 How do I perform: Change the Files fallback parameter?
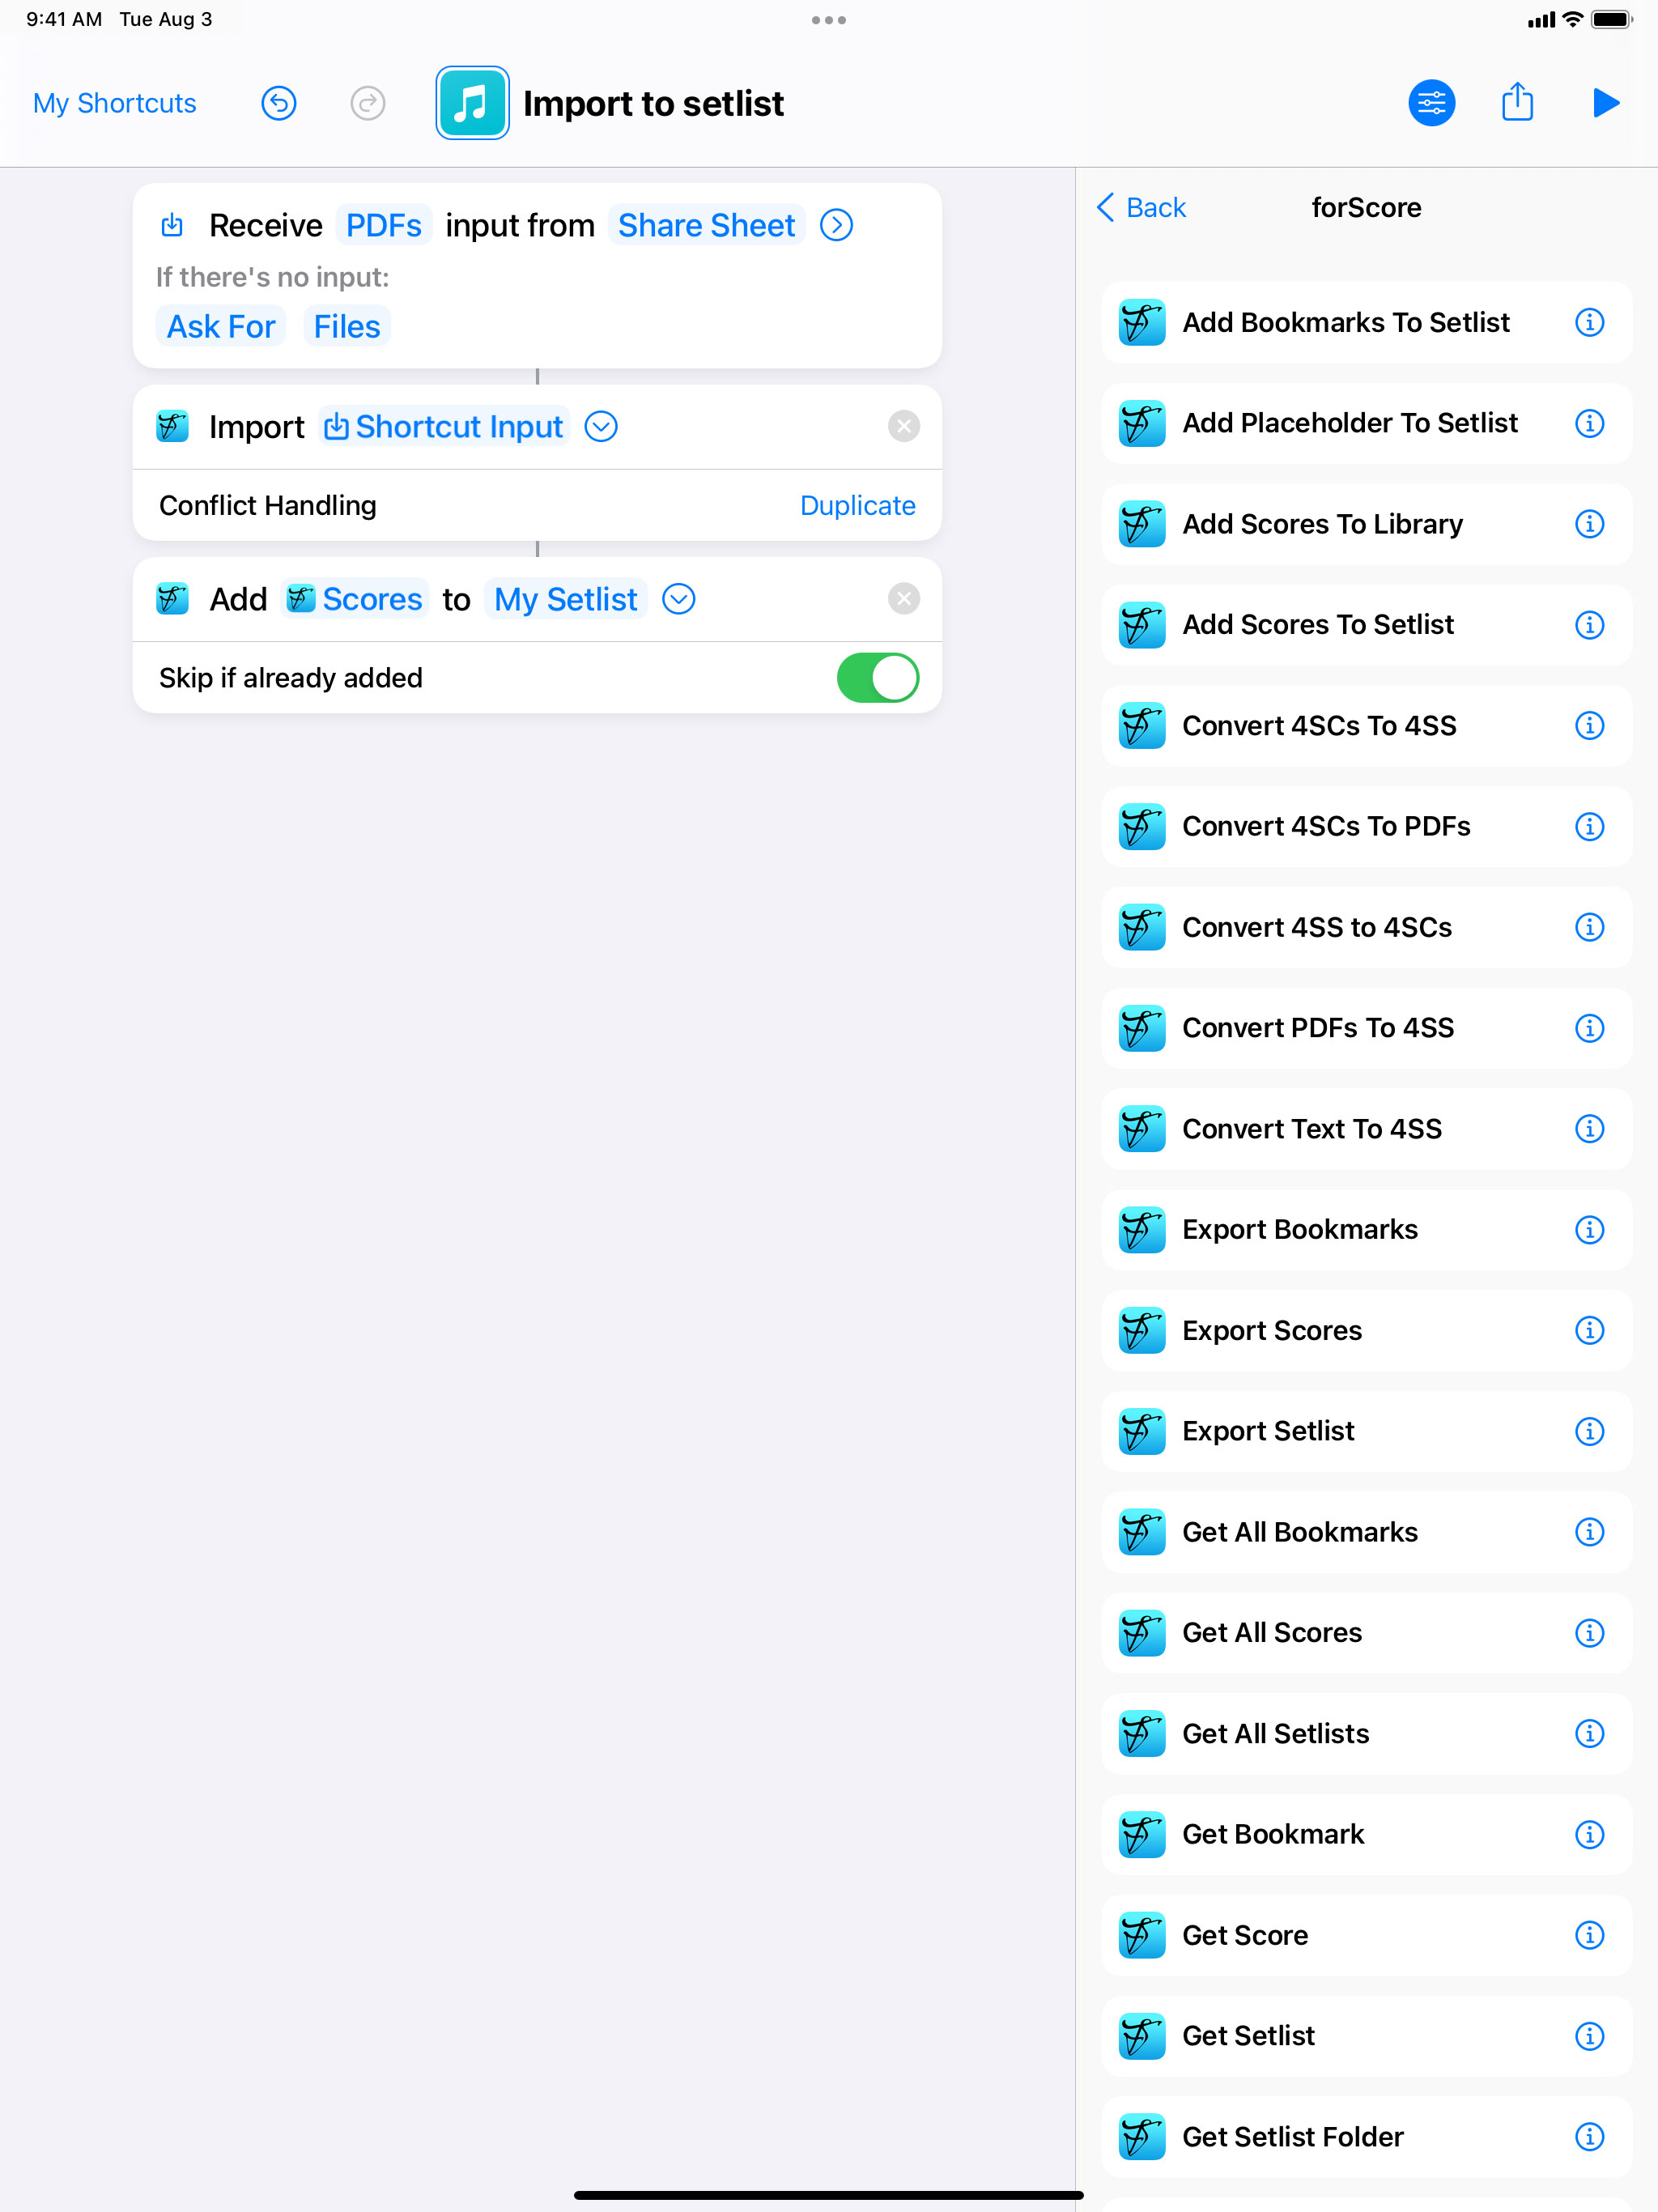(x=347, y=326)
